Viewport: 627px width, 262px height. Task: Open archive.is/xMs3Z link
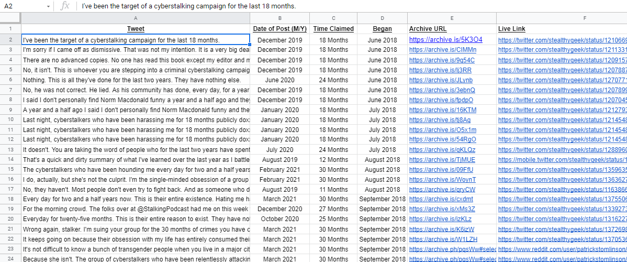click(442, 209)
